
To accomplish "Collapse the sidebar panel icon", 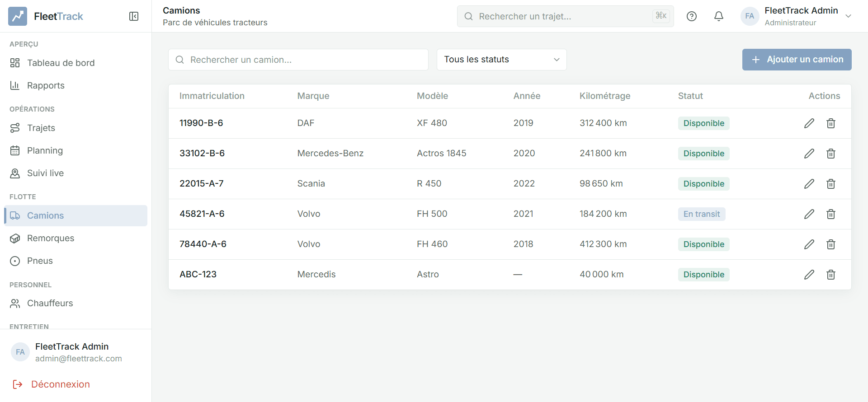I will coord(134,16).
